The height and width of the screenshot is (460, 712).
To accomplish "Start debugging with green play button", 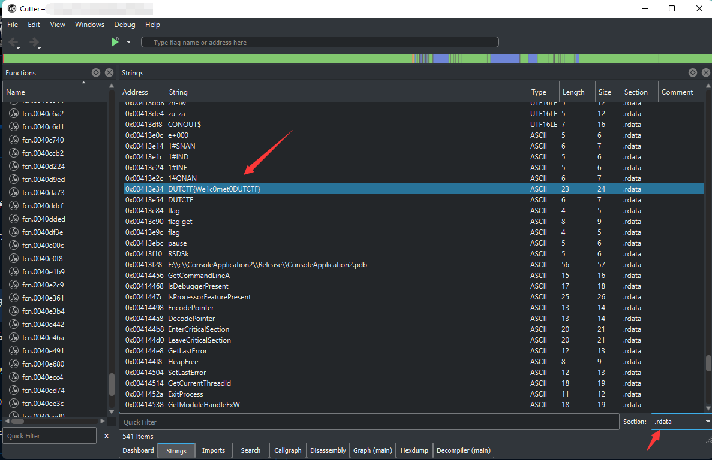I will (115, 42).
